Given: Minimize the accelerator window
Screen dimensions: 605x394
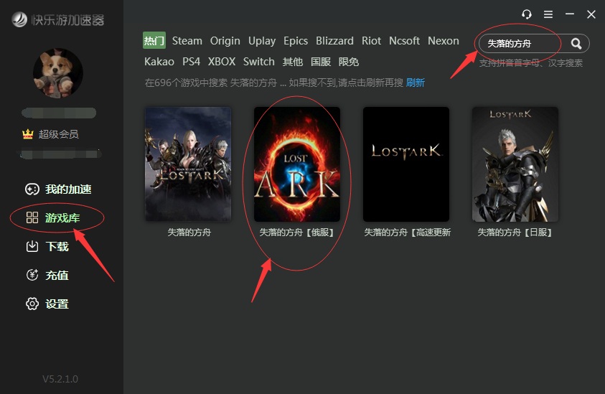Looking at the screenshot, I should [x=570, y=14].
